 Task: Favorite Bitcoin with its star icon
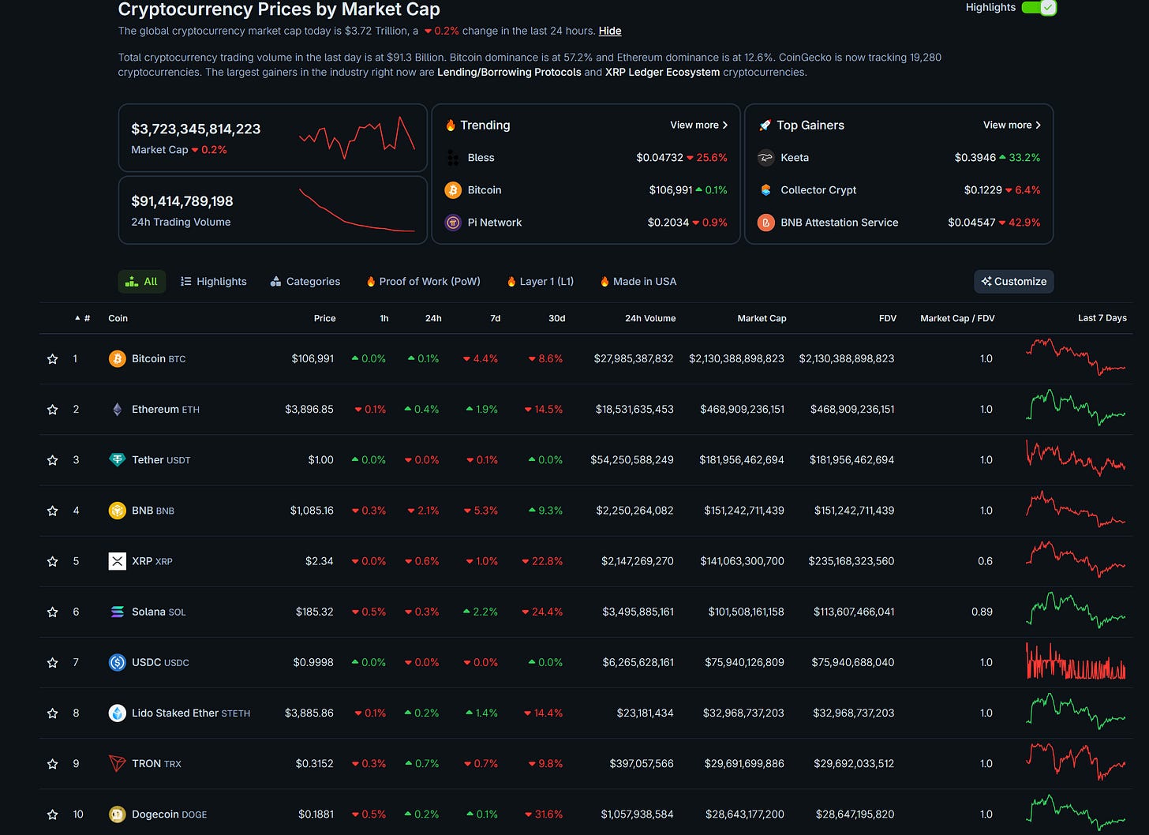(53, 359)
